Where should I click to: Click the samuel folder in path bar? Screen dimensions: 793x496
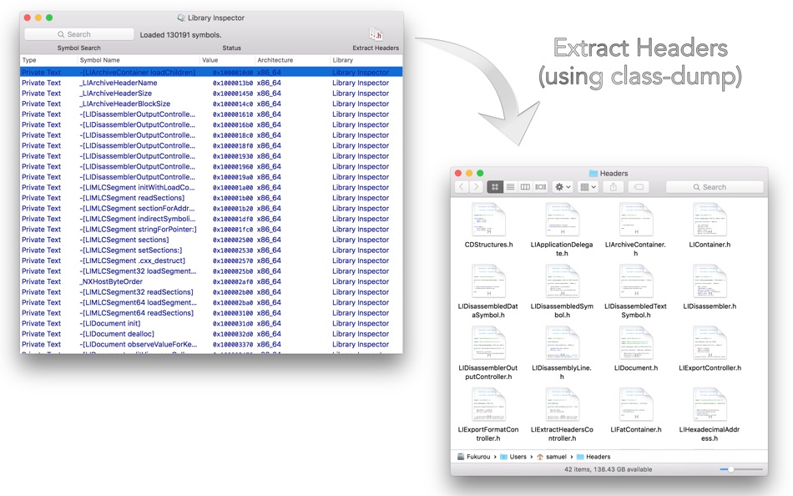click(x=551, y=457)
